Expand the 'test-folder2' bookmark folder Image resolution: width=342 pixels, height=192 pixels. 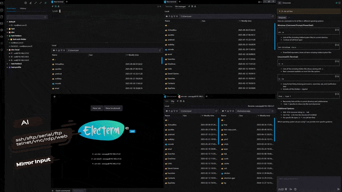click(x=7, y=64)
